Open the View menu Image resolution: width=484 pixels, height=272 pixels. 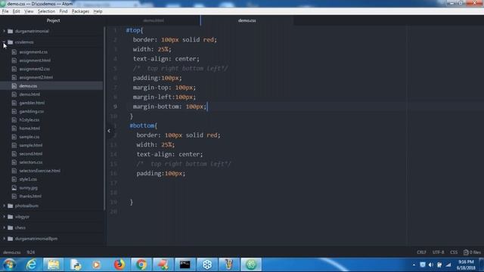[29, 11]
